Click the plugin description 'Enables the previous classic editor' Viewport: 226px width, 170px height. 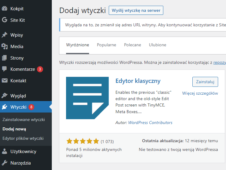pyautogui.click(x=143, y=102)
